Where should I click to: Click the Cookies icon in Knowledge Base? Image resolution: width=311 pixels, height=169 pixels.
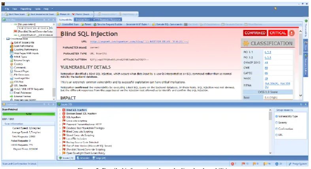(x=12, y=64)
